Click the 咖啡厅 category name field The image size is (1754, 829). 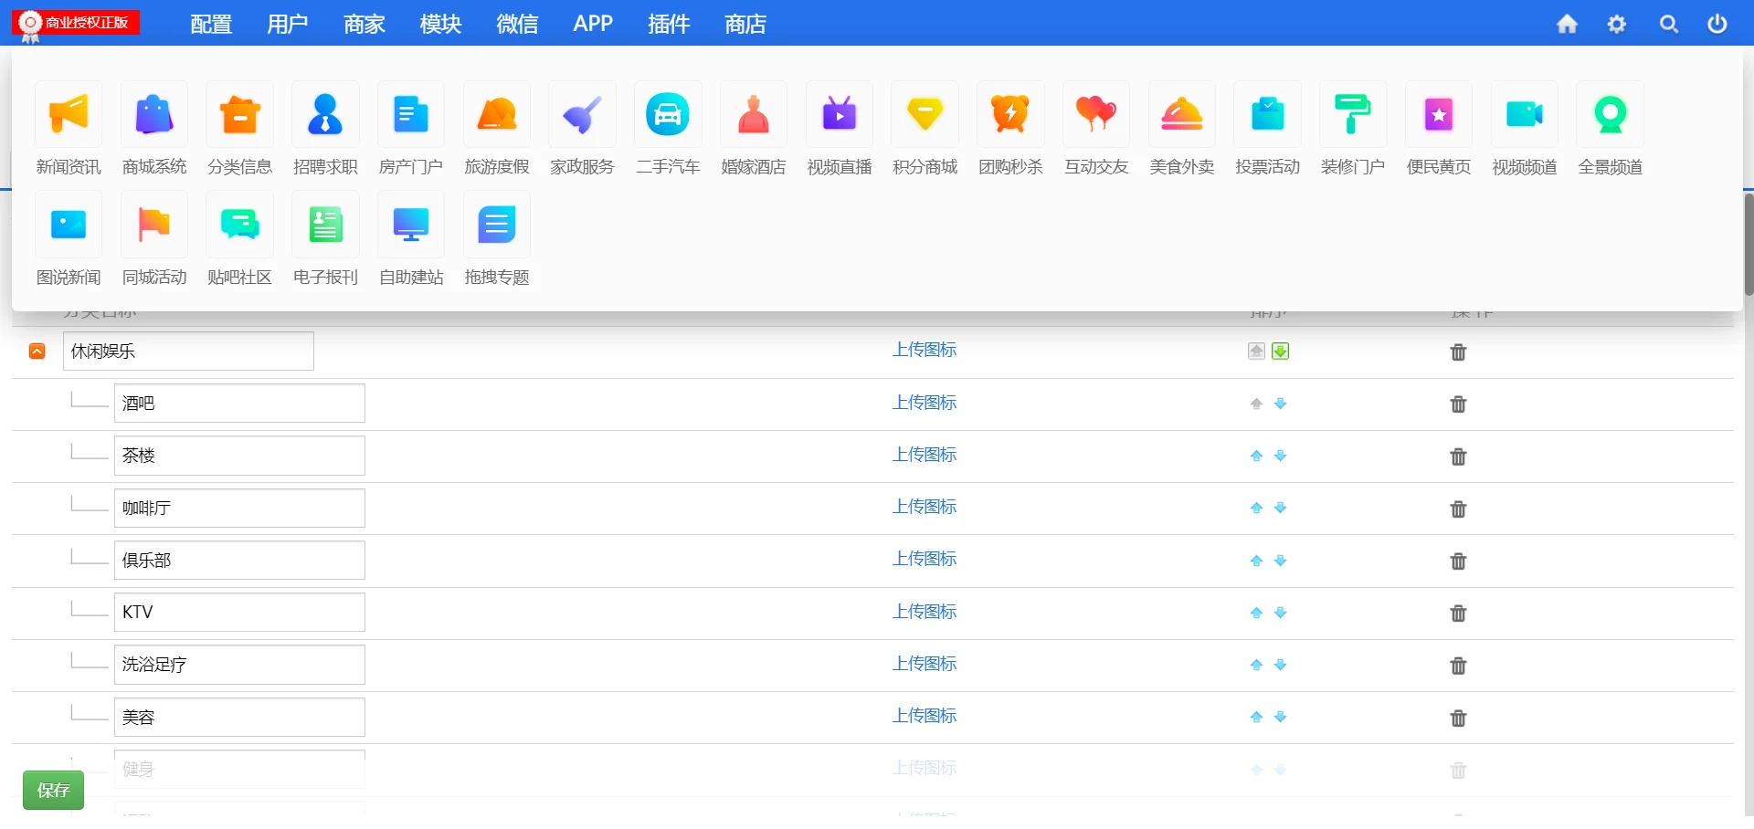click(239, 509)
